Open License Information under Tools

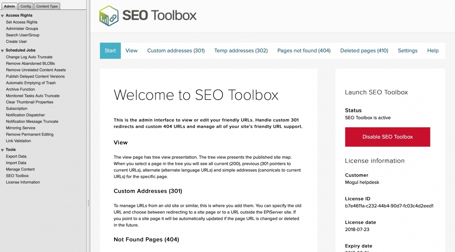(x=22, y=182)
